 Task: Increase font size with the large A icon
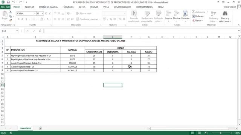(x=46, y=13)
